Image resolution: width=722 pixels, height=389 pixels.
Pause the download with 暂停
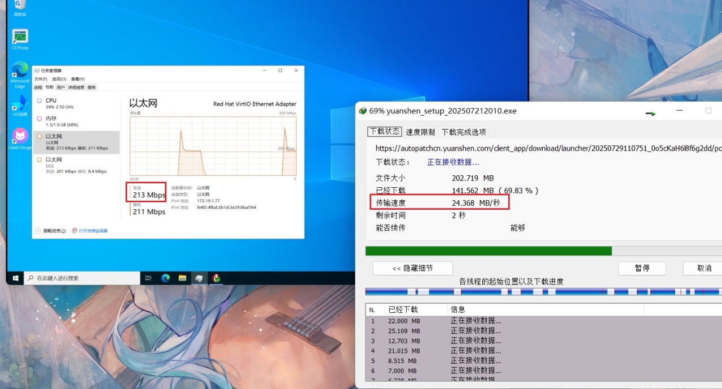click(x=642, y=268)
